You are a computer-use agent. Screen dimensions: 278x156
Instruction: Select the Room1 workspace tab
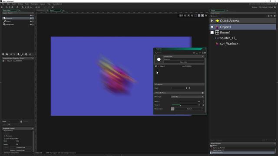(x=55, y=10)
